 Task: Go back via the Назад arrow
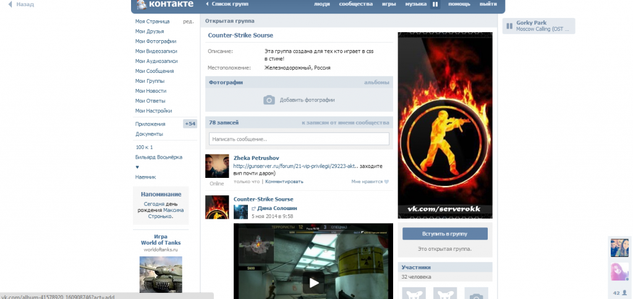pyautogui.click(x=17, y=4)
